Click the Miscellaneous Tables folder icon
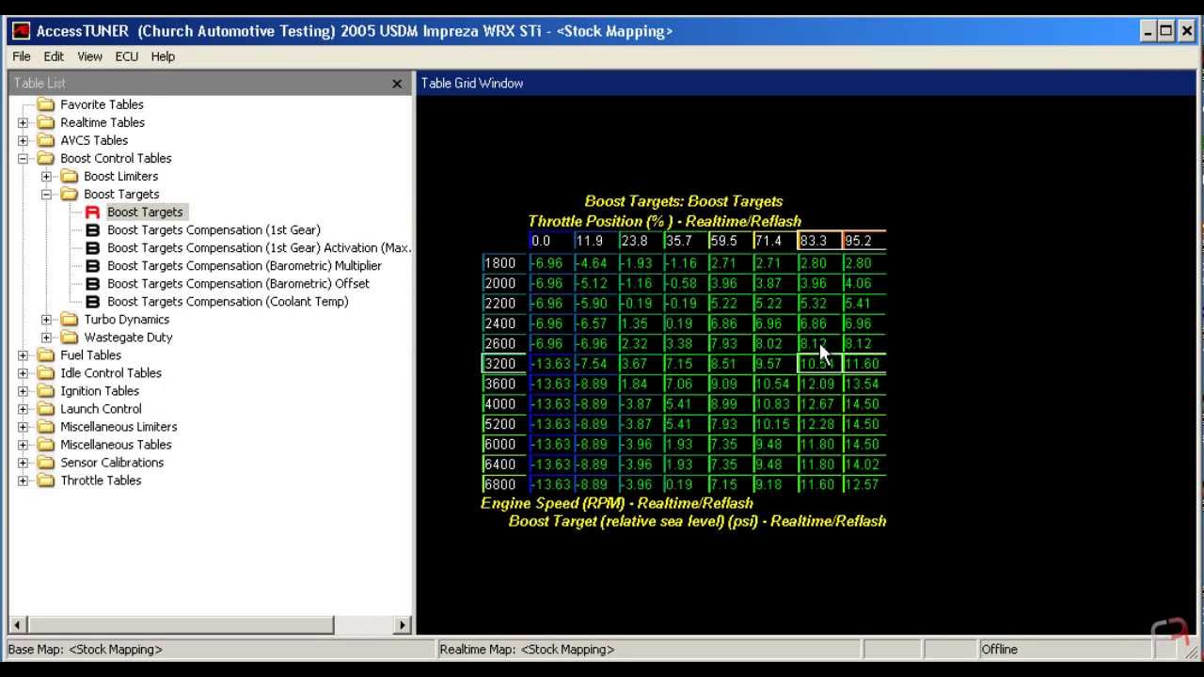The image size is (1204, 677). coord(46,444)
